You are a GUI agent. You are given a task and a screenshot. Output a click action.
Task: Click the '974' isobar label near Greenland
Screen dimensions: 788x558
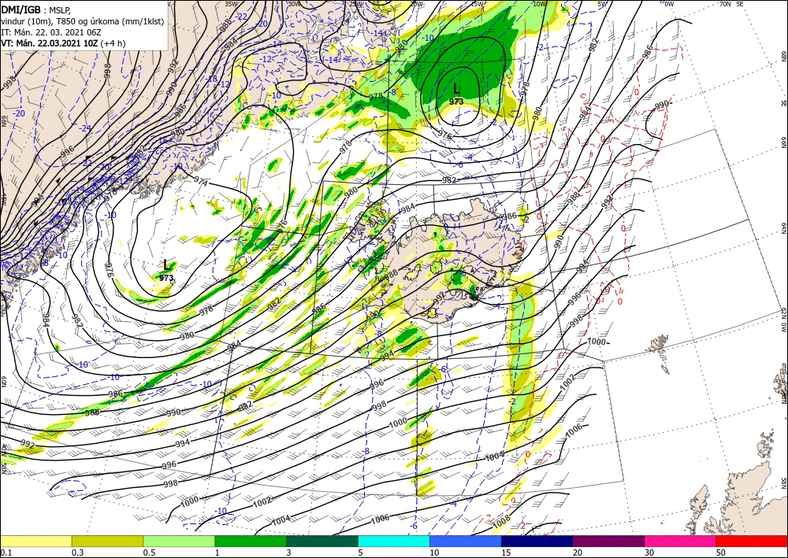point(200,183)
